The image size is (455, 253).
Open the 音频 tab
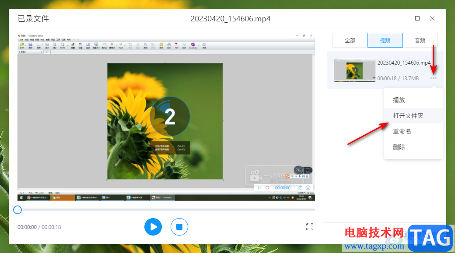click(x=420, y=40)
